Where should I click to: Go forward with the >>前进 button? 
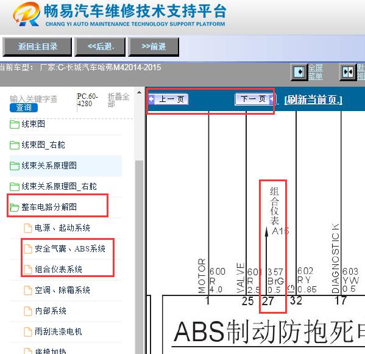pos(154,47)
